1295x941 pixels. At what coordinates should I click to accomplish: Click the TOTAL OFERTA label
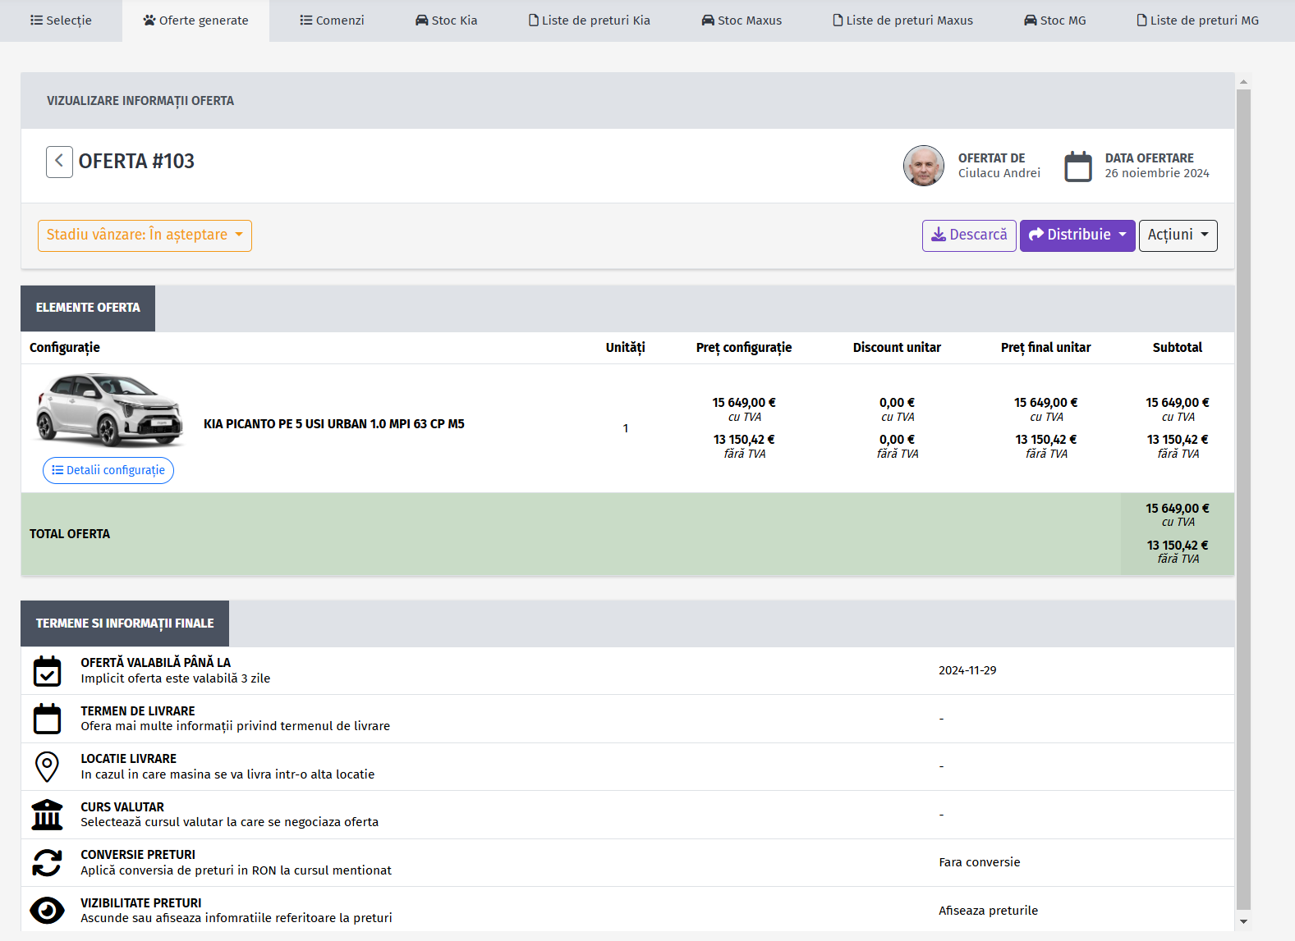pyautogui.click(x=70, y=534)
